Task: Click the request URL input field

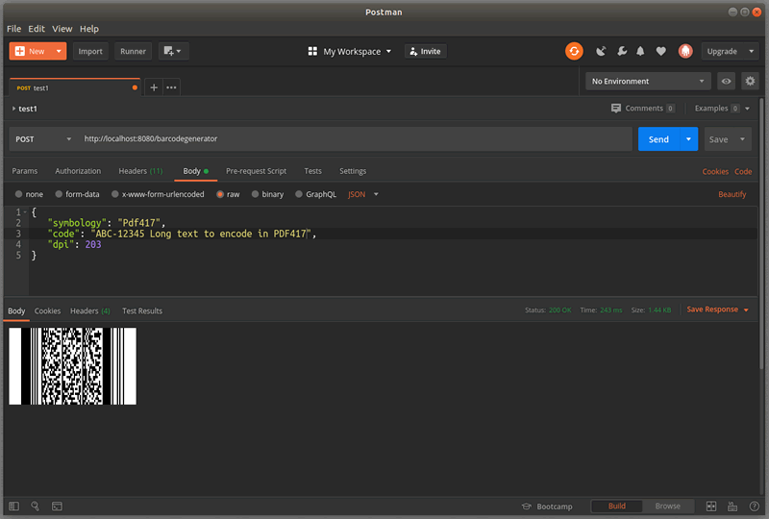Action: 355,138
